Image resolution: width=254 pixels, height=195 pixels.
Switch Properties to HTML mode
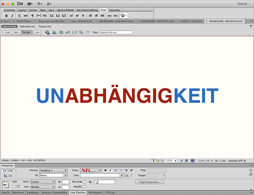[x=8, y=171]
